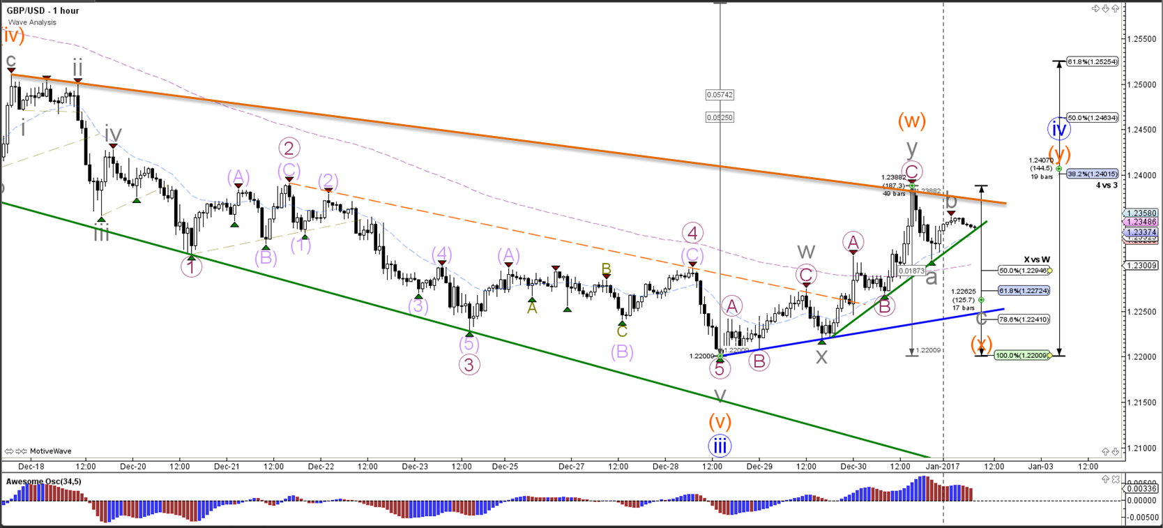Screen dimensions: 1163x528
Task: Click the right arrow icon at chart top
Action: pos(1095,8)
